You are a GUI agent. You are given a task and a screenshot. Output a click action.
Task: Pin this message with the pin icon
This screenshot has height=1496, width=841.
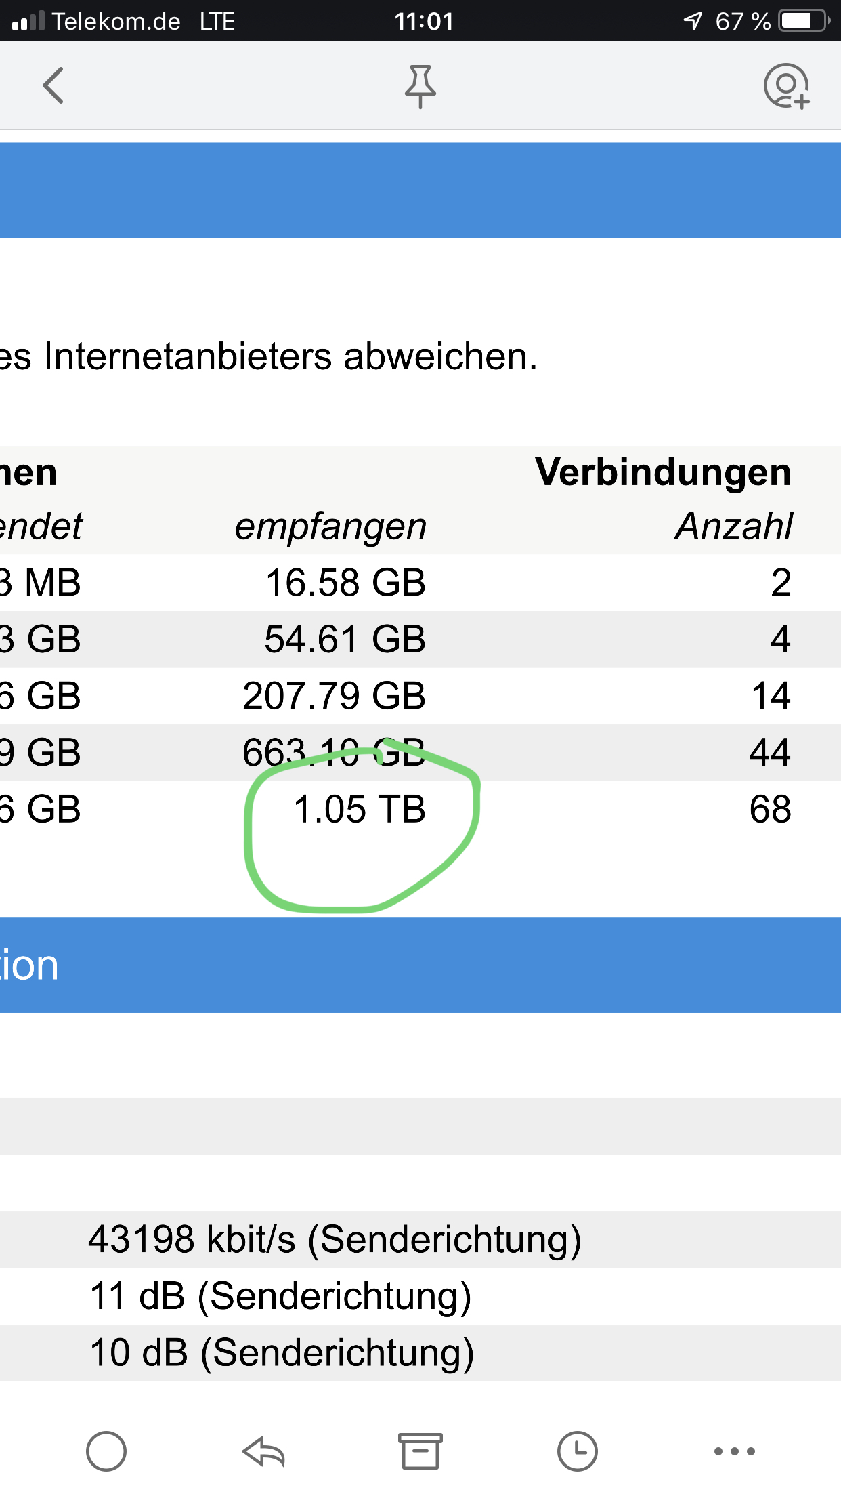click(x=420, y=86)
